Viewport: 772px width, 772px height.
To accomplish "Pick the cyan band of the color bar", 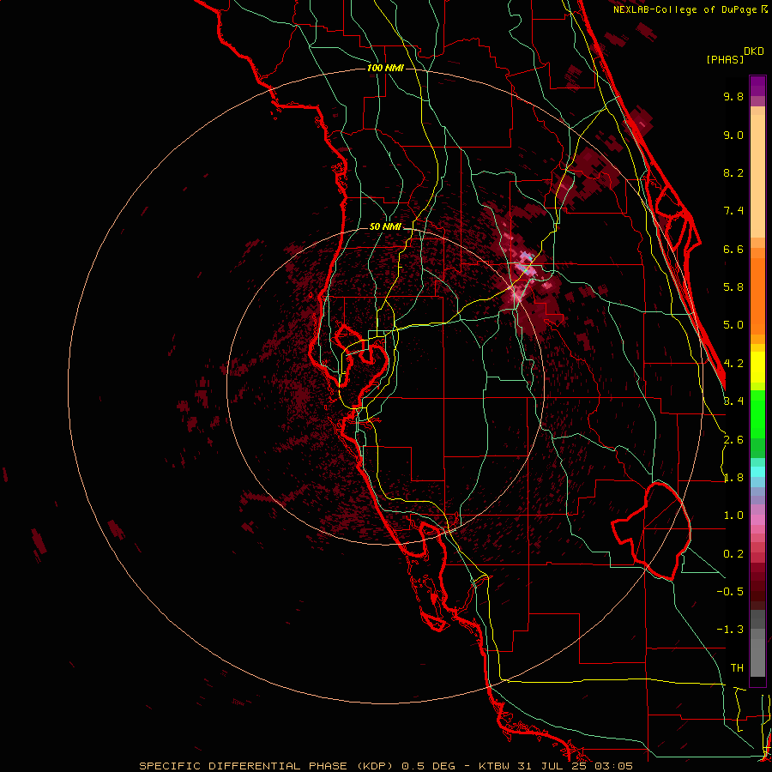I will click(757, 471).
